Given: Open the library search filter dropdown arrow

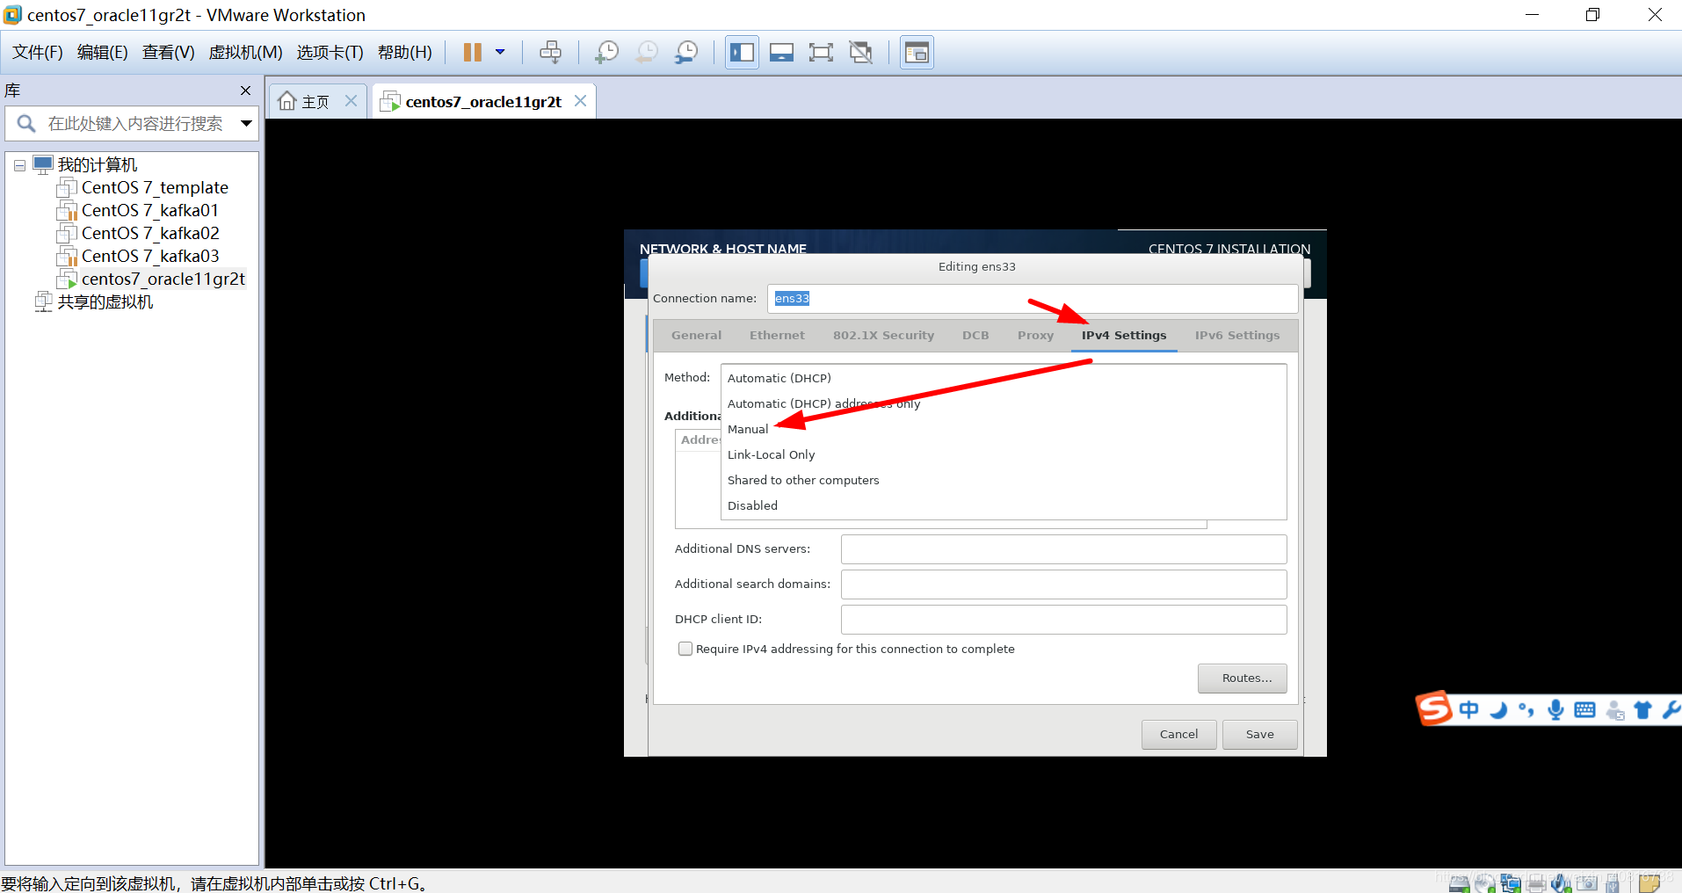Looking at the screenshot, I should point(247,124).
